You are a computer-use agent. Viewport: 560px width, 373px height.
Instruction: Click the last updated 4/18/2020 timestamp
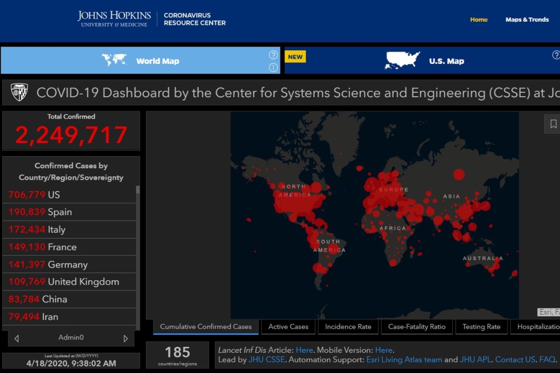[x=71, y=363]
